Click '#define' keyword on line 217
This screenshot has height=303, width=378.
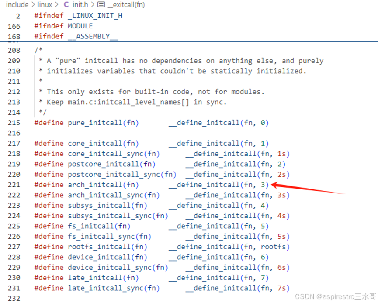(49, 144)
